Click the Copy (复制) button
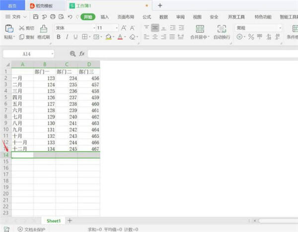The image size is (298, 232). 26,37
